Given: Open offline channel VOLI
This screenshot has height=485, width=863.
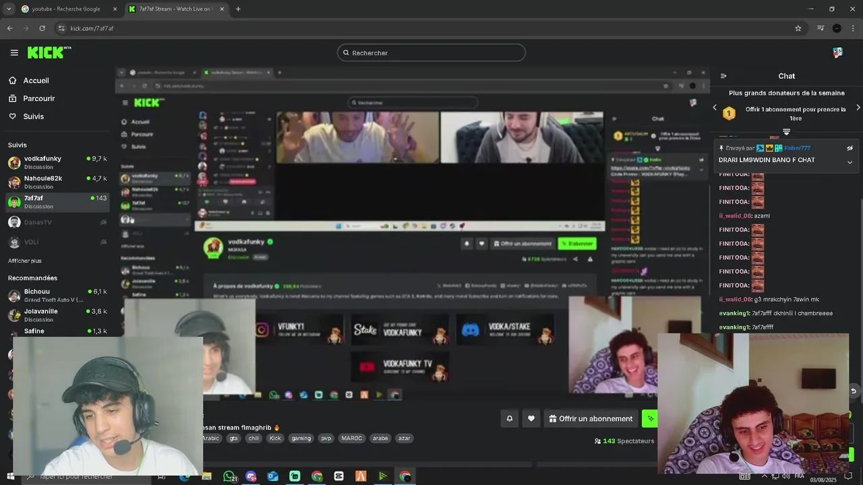Looking at the screenshot, I should (57, 242).
